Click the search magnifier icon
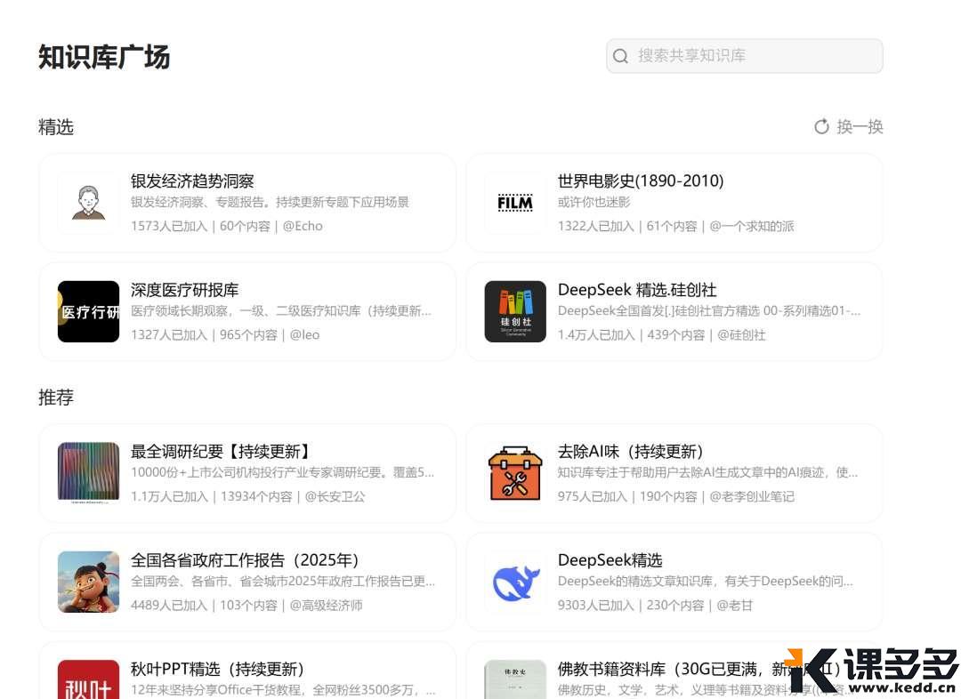The width and height of the screenshot is (961, 699). click(x=620, y=56)
